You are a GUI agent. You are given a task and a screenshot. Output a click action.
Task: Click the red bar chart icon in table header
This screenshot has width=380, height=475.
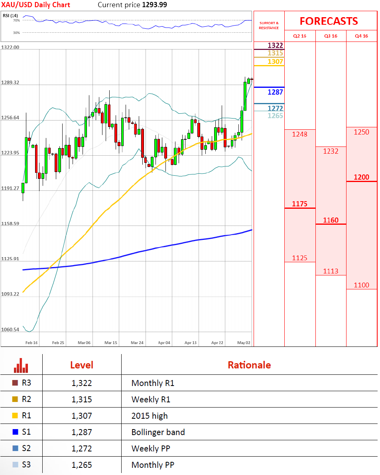click(21, 365)
